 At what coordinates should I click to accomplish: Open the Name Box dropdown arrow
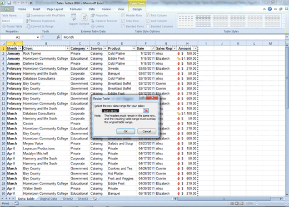pyautogui.click(x=38, y=37)
